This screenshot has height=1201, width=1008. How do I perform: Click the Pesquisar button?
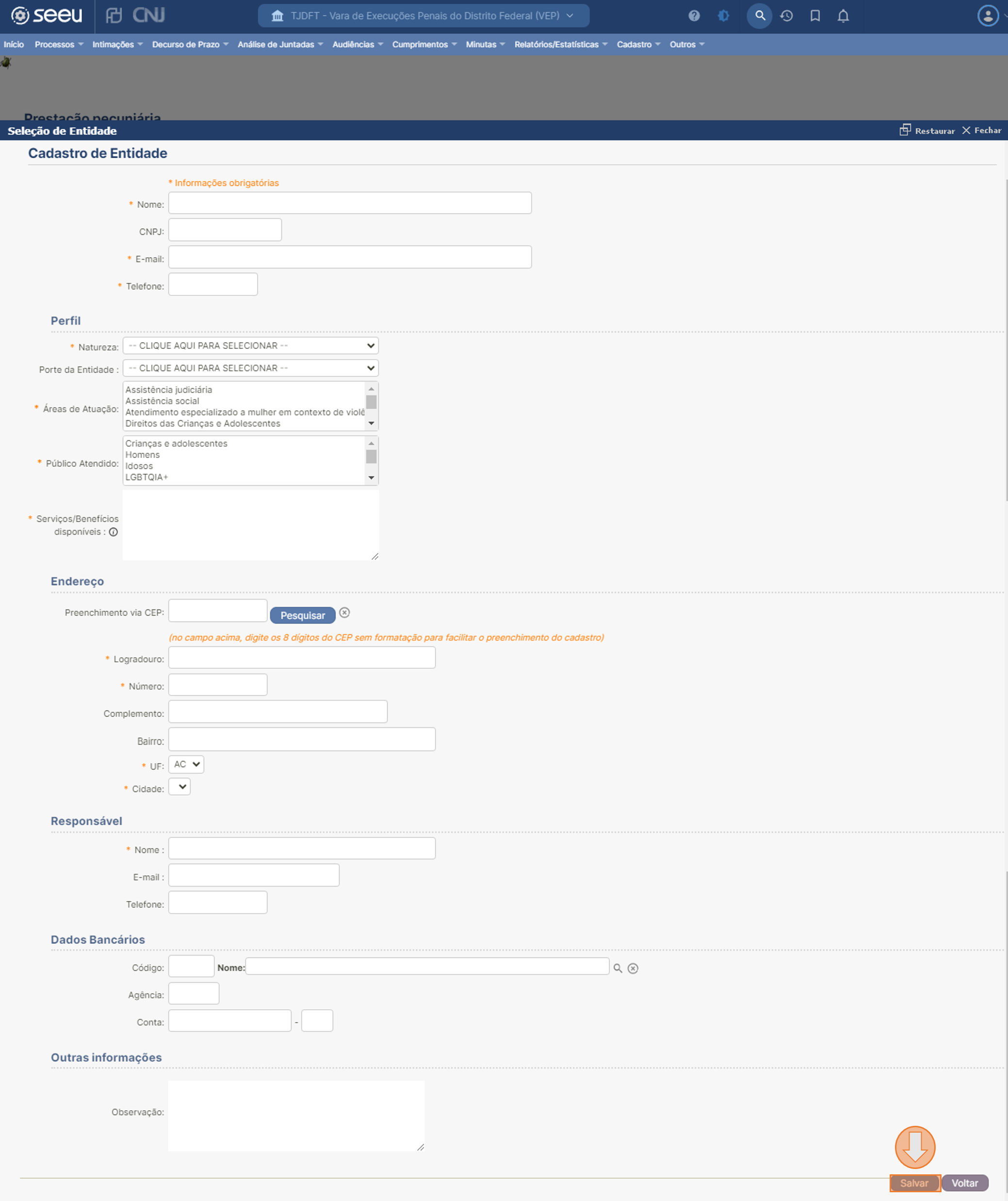303,615
